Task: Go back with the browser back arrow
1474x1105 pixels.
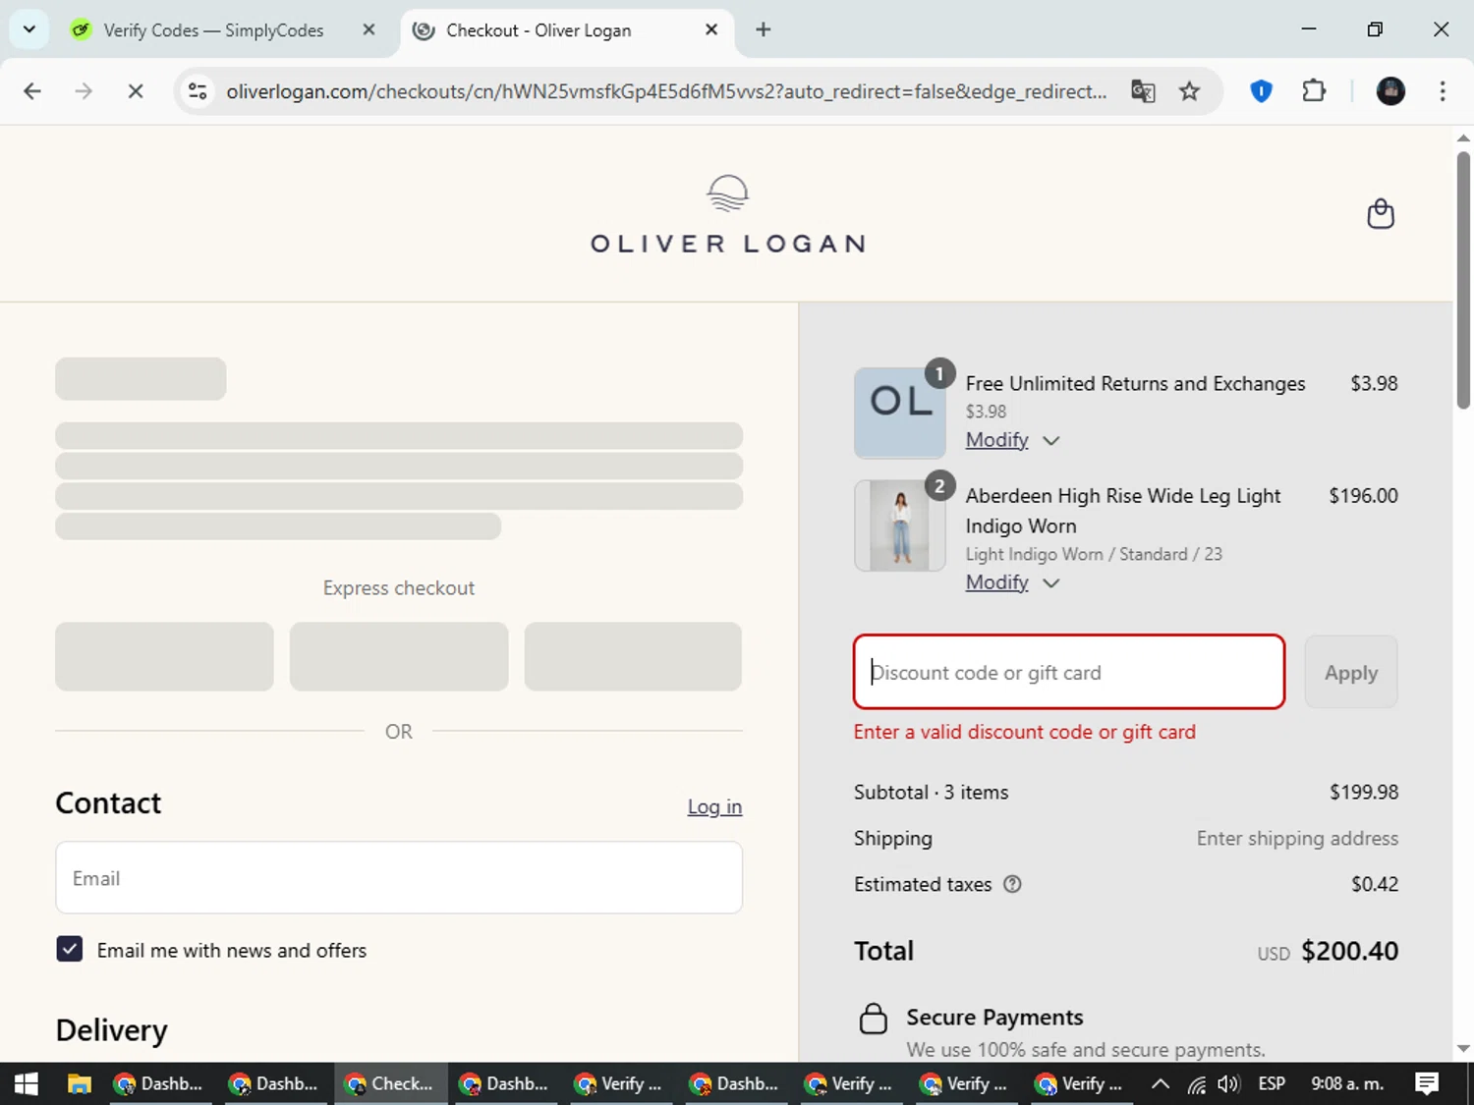Action: pos(32,91)
